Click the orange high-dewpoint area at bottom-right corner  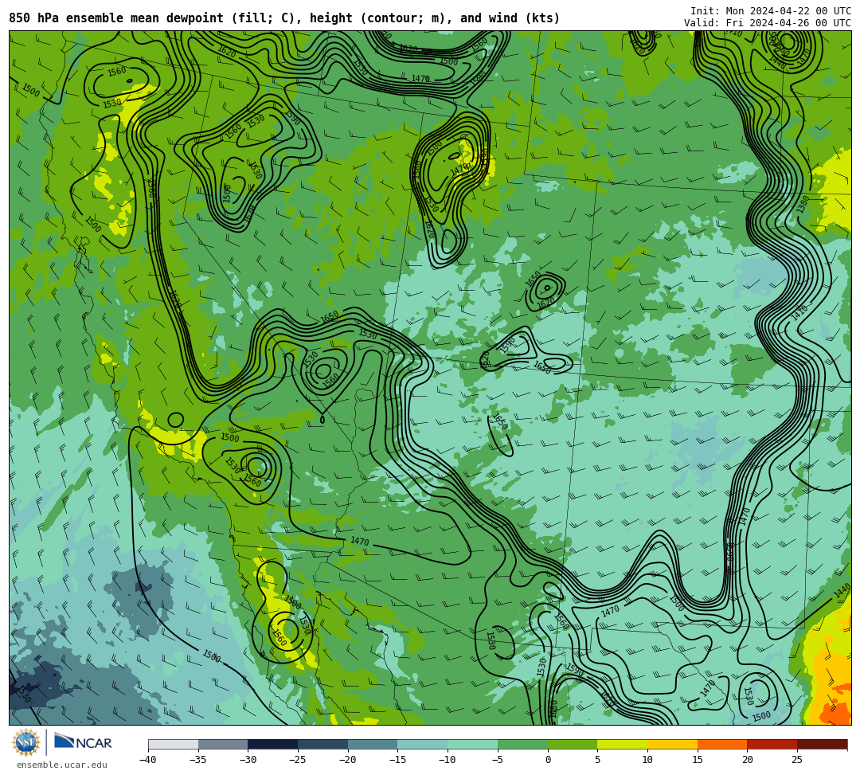[835, 712]
